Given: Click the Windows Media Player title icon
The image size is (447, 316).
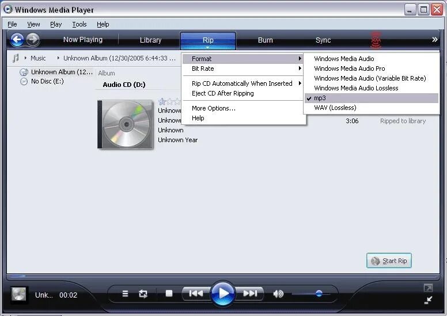Looking at the screenshot, I should coord(7,9).
